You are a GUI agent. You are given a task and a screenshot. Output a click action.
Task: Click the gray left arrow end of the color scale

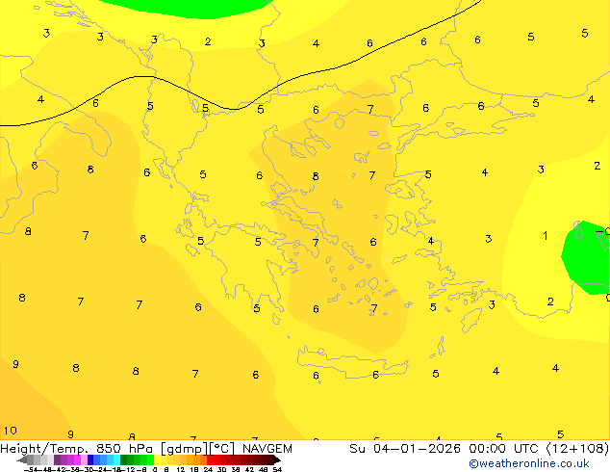(22, 460)
